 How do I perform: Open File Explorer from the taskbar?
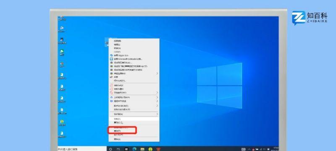(x=142, y=149)
